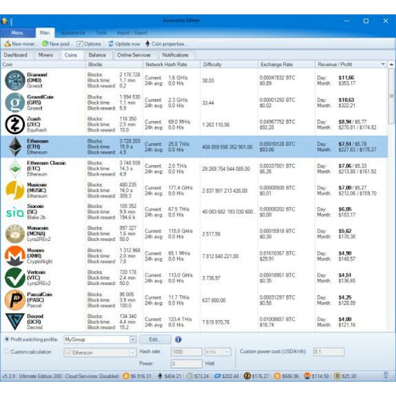This screenshot has height=396, width=396.
Task: Open the Menu tab
Action: pyautogui.click(x=17, y=33)
